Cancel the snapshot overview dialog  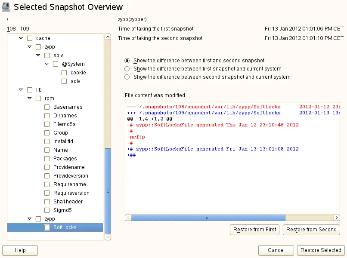click(276, 250)
